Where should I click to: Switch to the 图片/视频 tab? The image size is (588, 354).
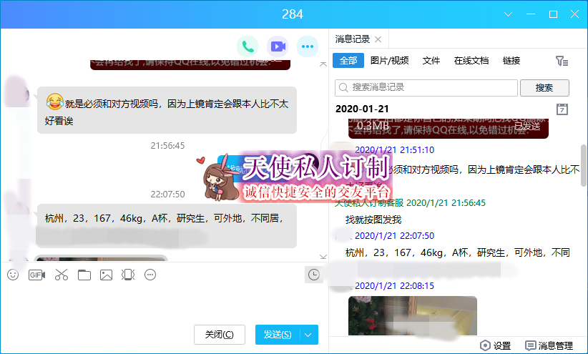390,61
